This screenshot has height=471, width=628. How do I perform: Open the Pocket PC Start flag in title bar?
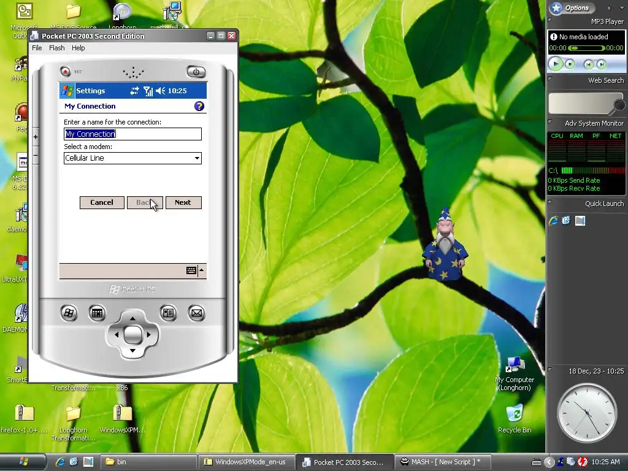tap(67, 91)
